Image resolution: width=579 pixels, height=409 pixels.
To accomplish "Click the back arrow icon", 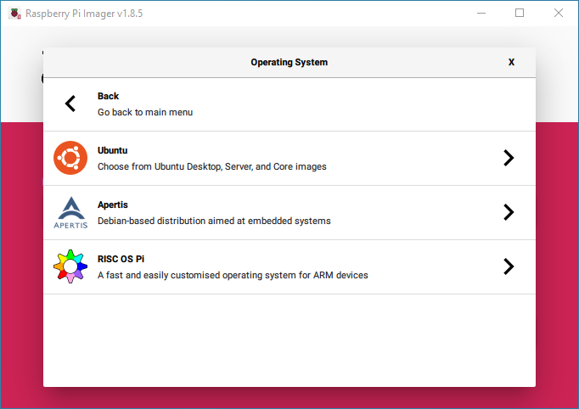I will [x=70, y=104].
